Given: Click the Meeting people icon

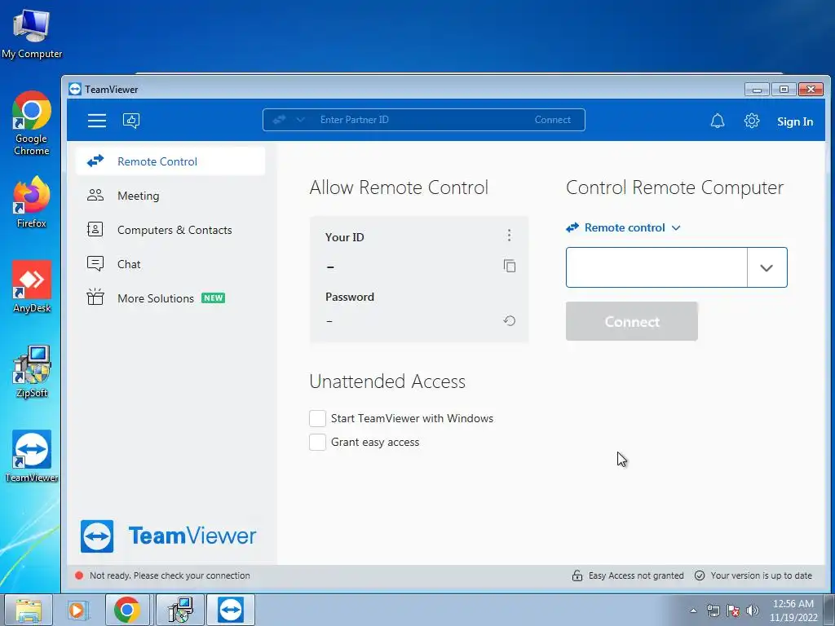Looking at the screenshot, I should 95,196.
